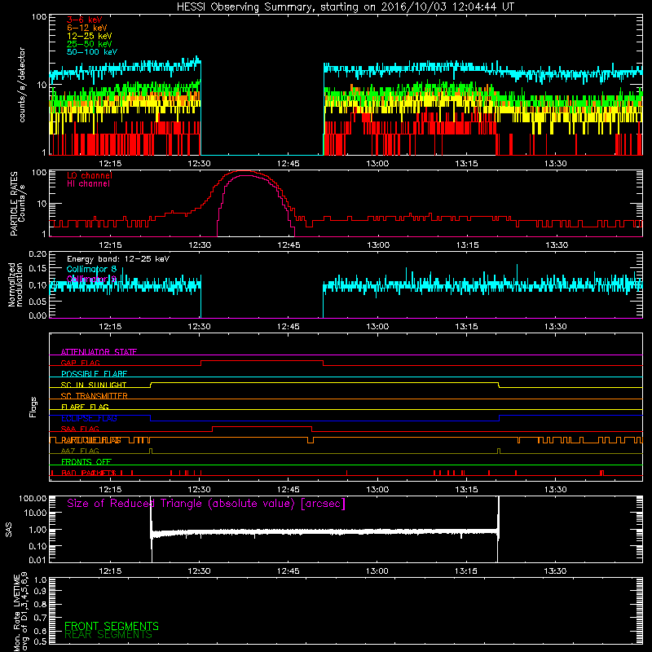Click the 'Energy band: 12-25 keV' label
The width and height of the screenshot is (652, 652).
click(x=118, y=259)
